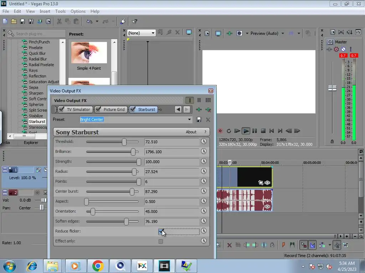This screenshot has height=273, width=365.
Task: Adjust the Orientation slider
Action: pyautogui.click(x=93, y=212)
